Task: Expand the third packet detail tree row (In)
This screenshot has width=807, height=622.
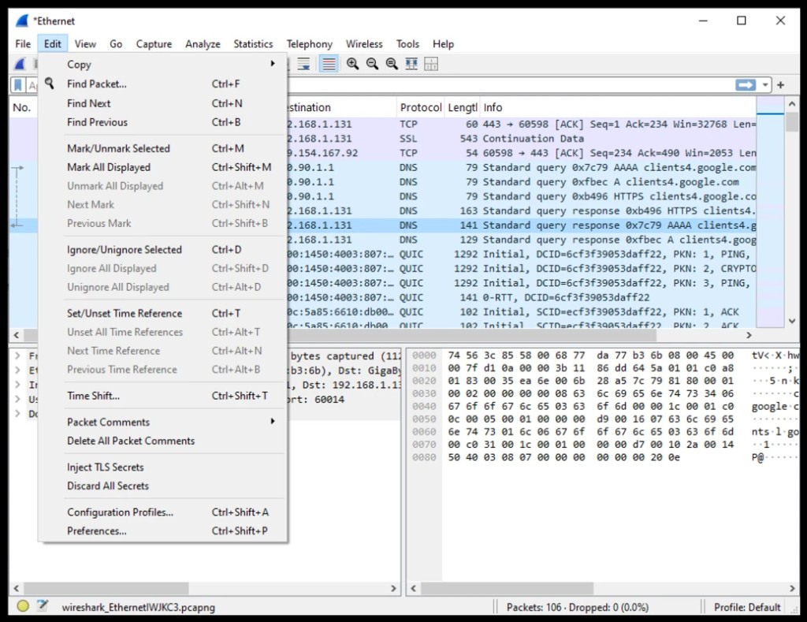Action: (x=17, y=385)
